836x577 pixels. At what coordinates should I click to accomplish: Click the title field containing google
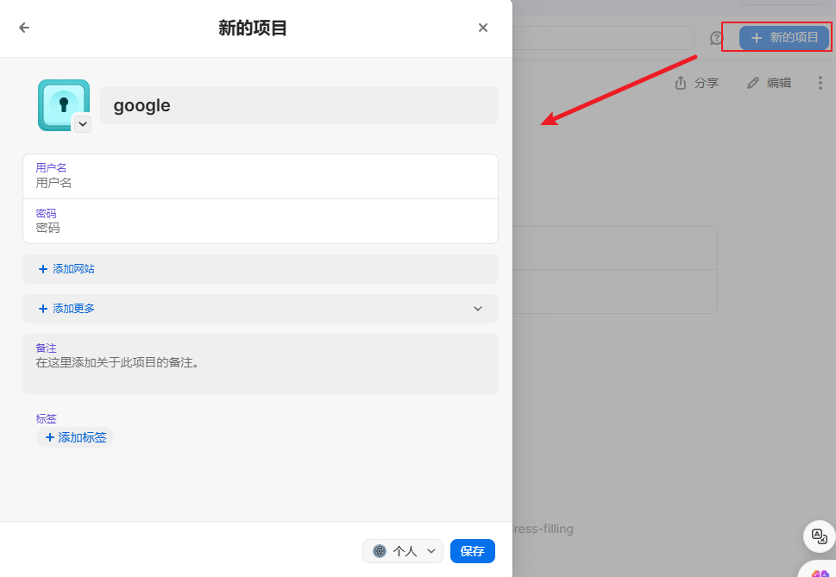(299, 105)
